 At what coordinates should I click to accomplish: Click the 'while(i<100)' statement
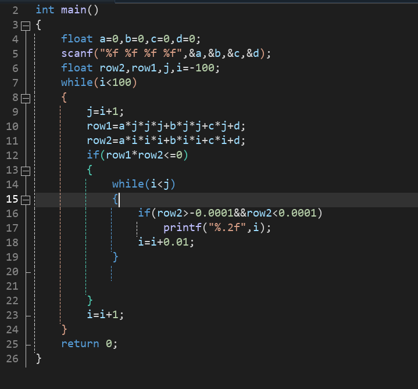click(x=99, y=82)
